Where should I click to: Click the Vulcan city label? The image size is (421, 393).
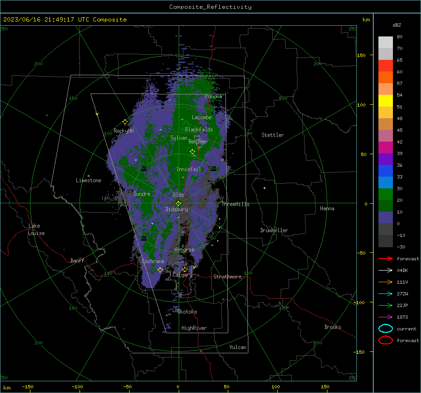click(238, 347)
